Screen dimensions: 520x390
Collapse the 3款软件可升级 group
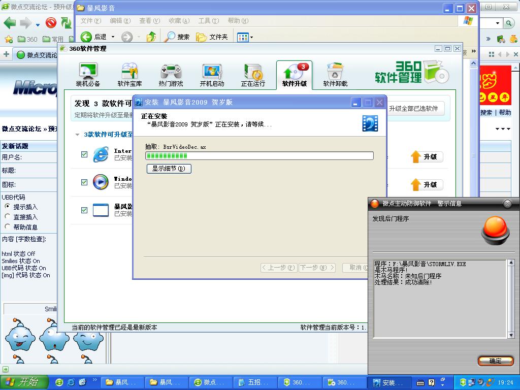(x=77, y=135)
